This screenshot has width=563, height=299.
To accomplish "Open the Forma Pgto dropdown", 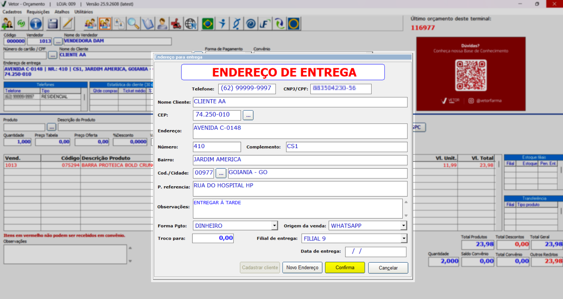I will (274, 226).
